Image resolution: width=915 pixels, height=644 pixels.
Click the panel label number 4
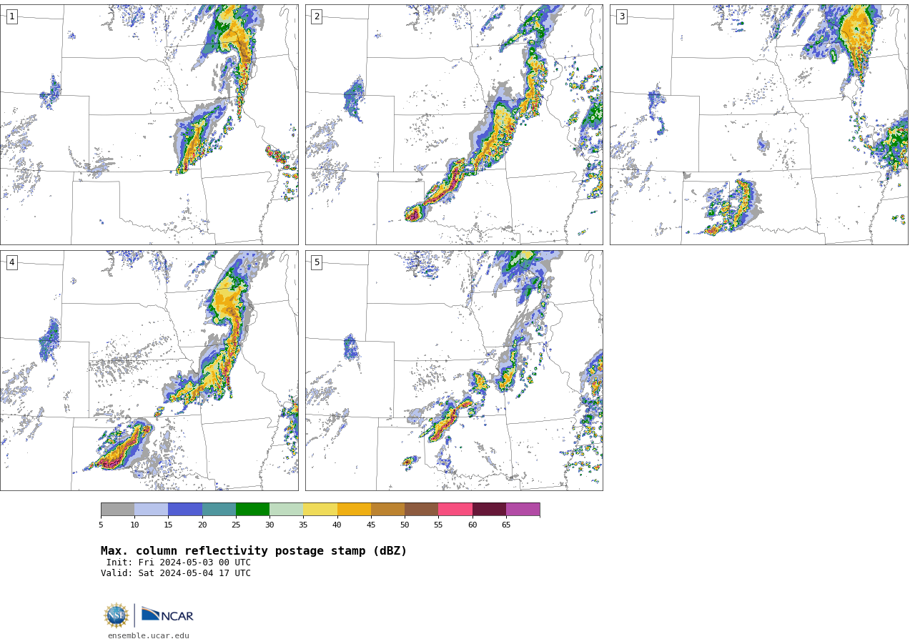pos(11,262)
